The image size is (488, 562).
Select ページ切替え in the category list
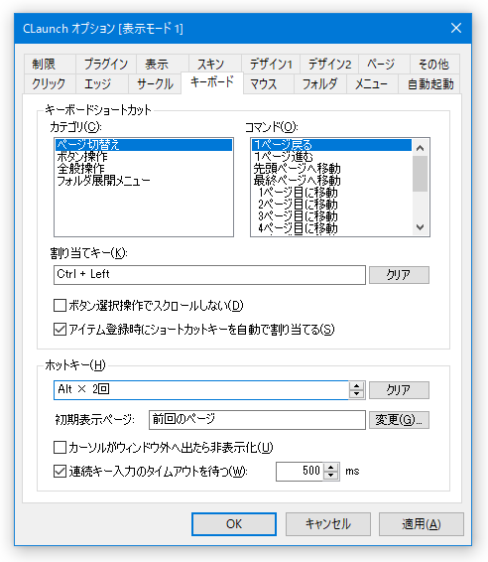144,145
